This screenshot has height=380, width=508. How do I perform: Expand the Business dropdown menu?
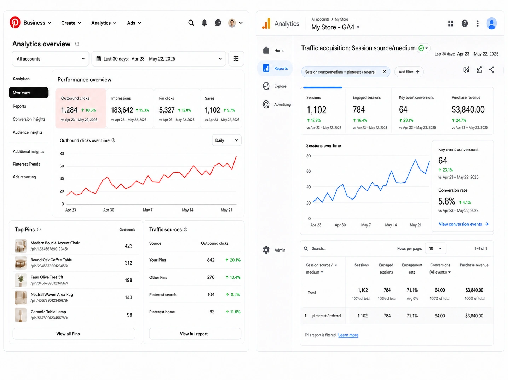37,23
